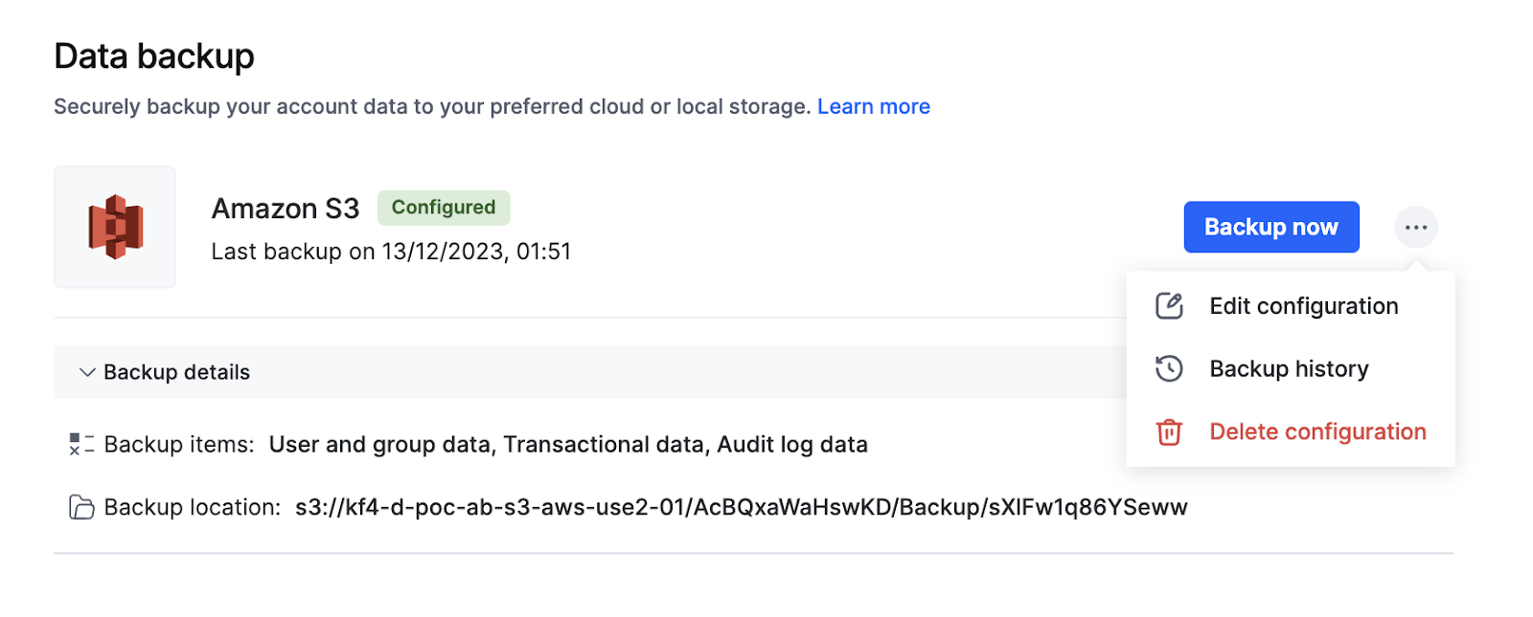The height and width of the screenshot is (617, 1533).
Task: Toggle the Backup details section header
Action: [x=590, y=372]
